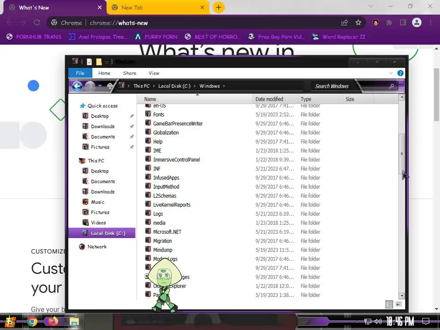Sort by the Size column header

point(358,99)
